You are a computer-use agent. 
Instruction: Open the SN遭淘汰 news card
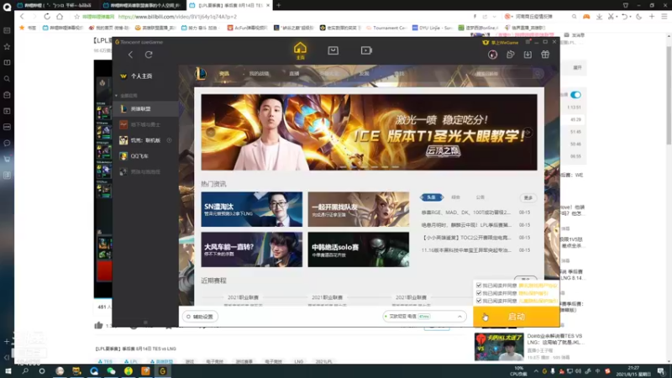[251, 209]
